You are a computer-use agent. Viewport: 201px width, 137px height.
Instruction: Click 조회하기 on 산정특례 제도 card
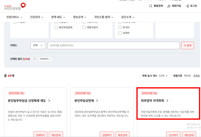(x=40, y=134)
